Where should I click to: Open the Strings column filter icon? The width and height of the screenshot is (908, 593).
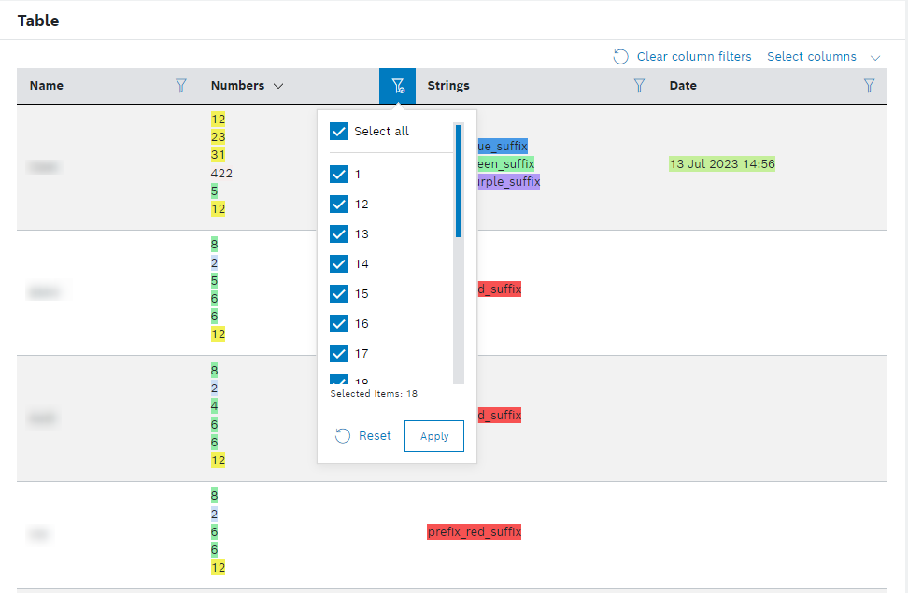(639, 86)
